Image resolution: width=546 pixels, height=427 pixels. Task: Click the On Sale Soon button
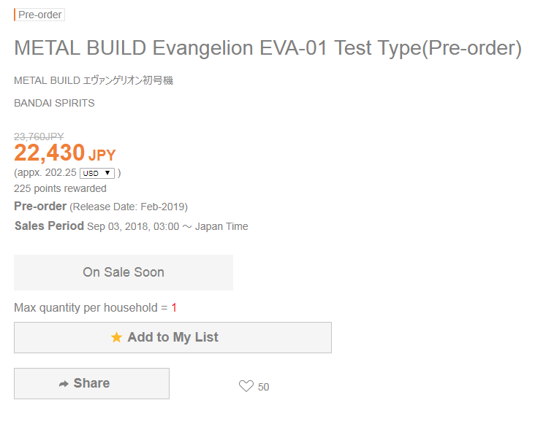tap(124, 272)
